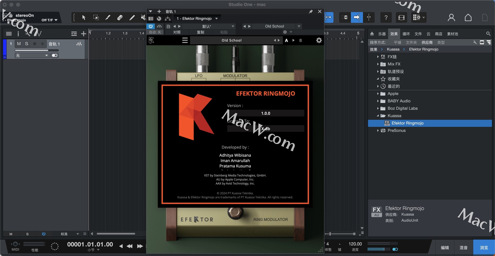Click the browser home icon
The width and height of the screenshot is (495, 256).
(x=372, y=34)
